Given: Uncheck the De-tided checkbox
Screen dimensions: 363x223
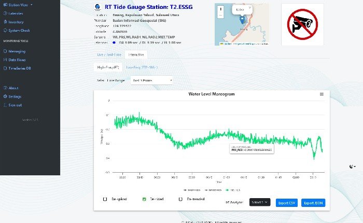Looking at the screenshot, I should click(x=144, y=199).
